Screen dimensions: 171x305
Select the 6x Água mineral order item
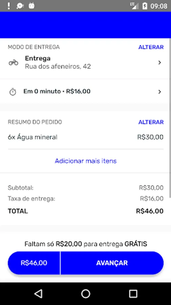point(85,137)
